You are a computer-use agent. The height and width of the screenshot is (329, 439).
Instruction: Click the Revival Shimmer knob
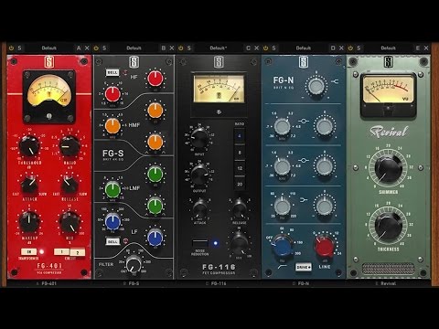[x=388, y=169]
